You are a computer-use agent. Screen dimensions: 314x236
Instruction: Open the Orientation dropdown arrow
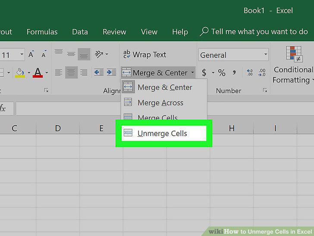(x=107, y=54)
